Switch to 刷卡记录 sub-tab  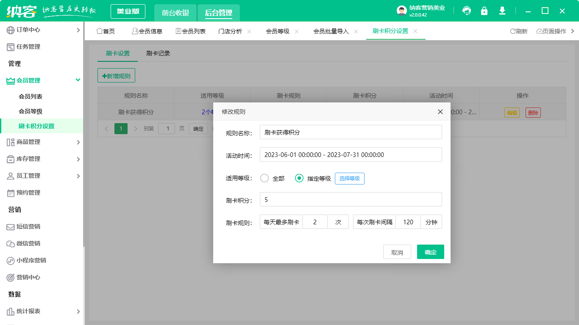(158, 54)
